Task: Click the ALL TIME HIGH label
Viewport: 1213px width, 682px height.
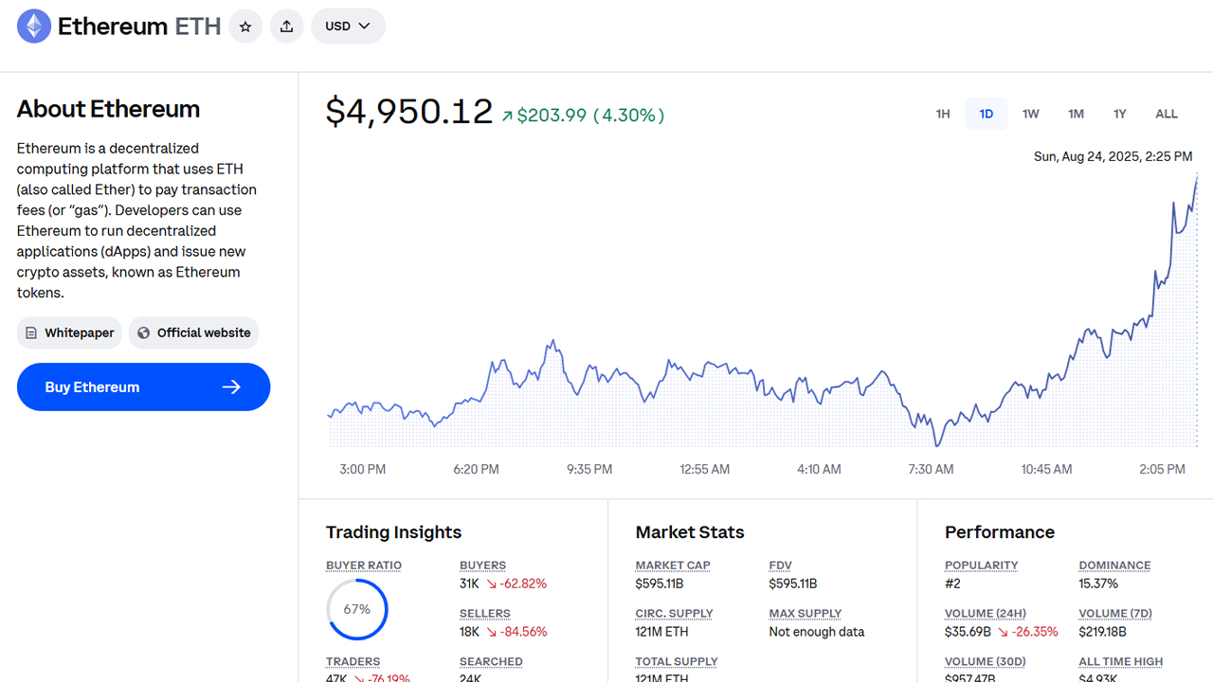Action: tap(1121, 662)
